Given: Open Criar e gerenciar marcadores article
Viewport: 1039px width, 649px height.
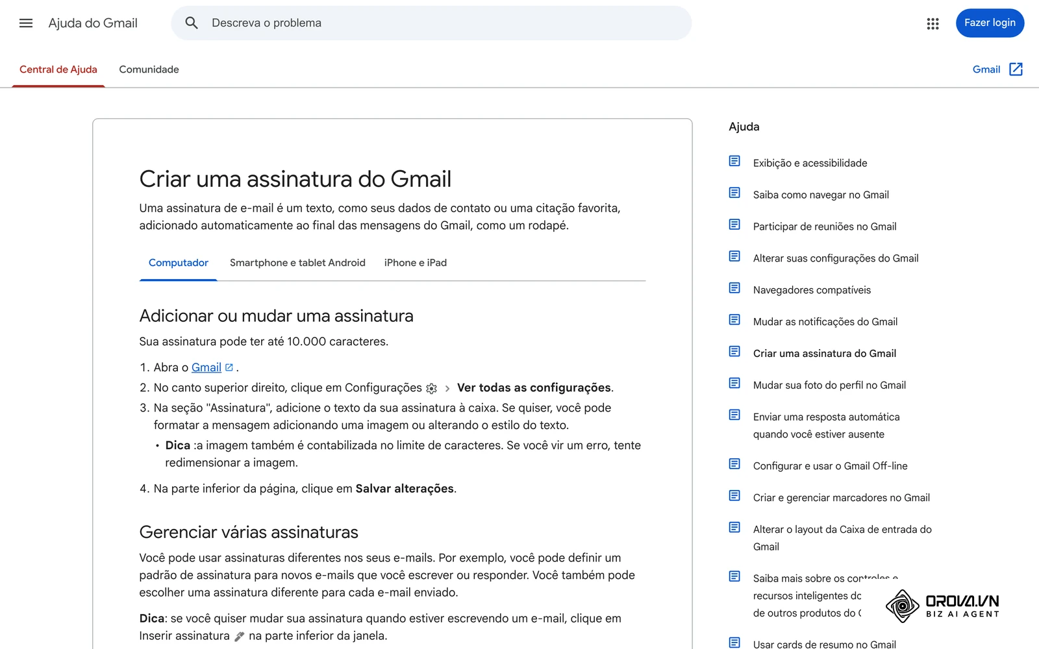Looking at the screenshot, I should 842,498.
